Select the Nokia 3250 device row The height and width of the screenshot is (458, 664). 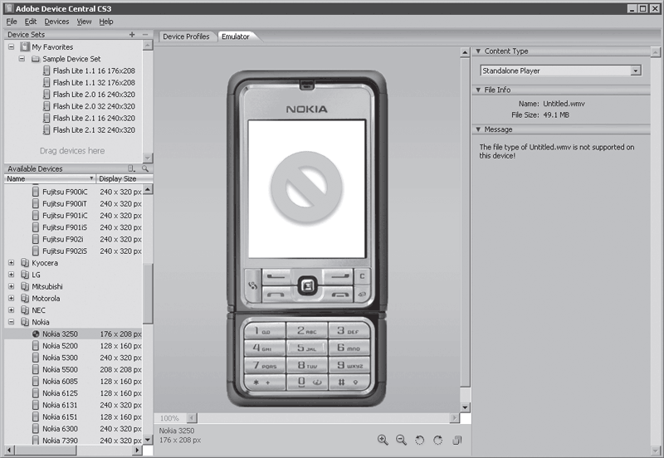(x=73, y=334)
